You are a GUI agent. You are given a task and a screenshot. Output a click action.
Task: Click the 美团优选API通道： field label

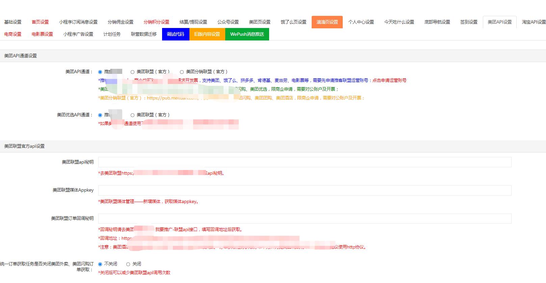pos(75,115)
